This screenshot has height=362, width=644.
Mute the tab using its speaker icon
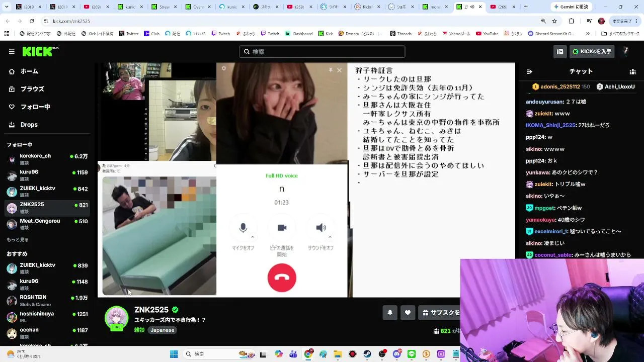(472, 7)
